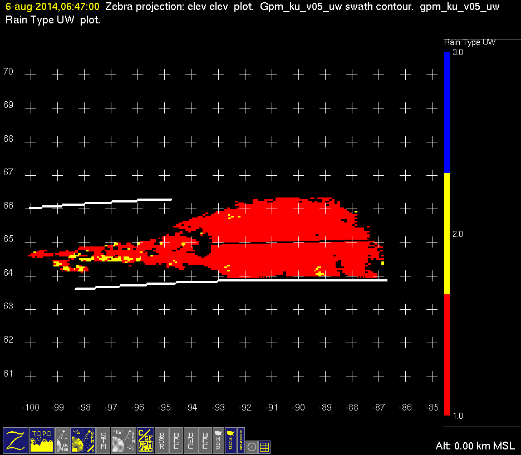The height and width of the screenshot is (455, 521).
Task: Toggle the blue MAP overlay icon
Action: (x=230, y=440)
